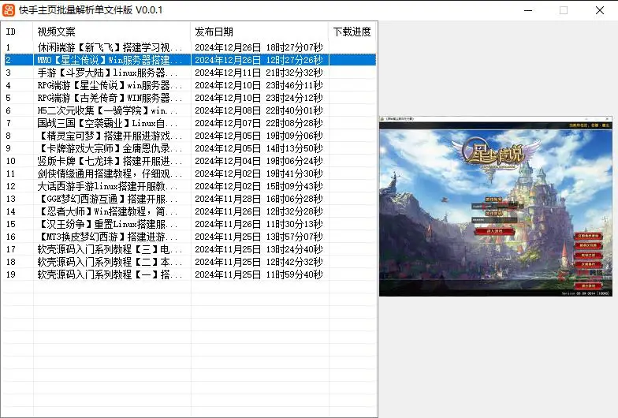Image resolution: width=618 pixels, height=418 pixels.
Task: Close the 快手主页批量解析 window
Action: click(x=599, y=10)
